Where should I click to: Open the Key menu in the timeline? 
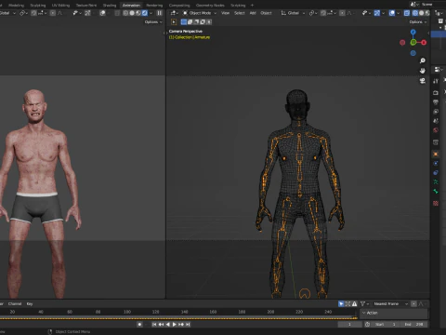click(x=30, y=304)
